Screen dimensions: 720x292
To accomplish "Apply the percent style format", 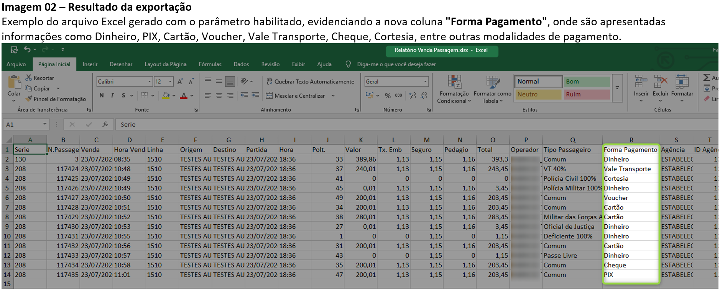I will pyautogui.click(x=388, y=96).
